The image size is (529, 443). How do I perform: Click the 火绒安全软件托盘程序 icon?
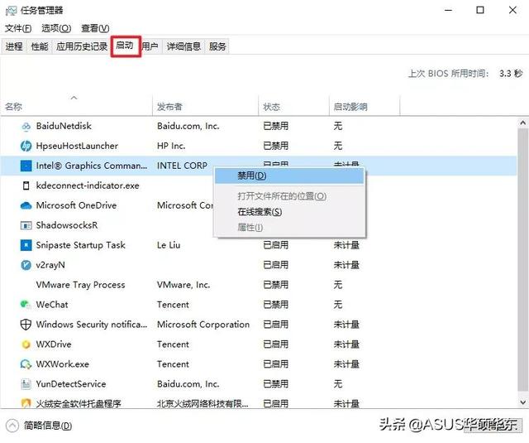click(x=26, y=403)
